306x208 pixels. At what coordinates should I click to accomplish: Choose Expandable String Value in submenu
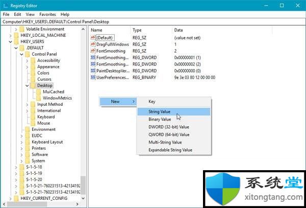(x=174, y=150)
